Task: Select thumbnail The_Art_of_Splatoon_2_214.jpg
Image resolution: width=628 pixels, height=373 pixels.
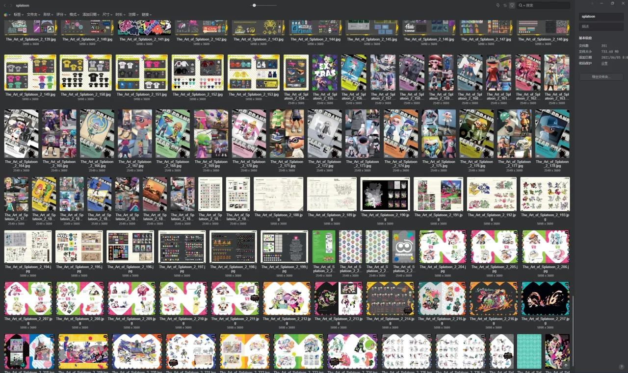Action: click(x=390, y=298)
